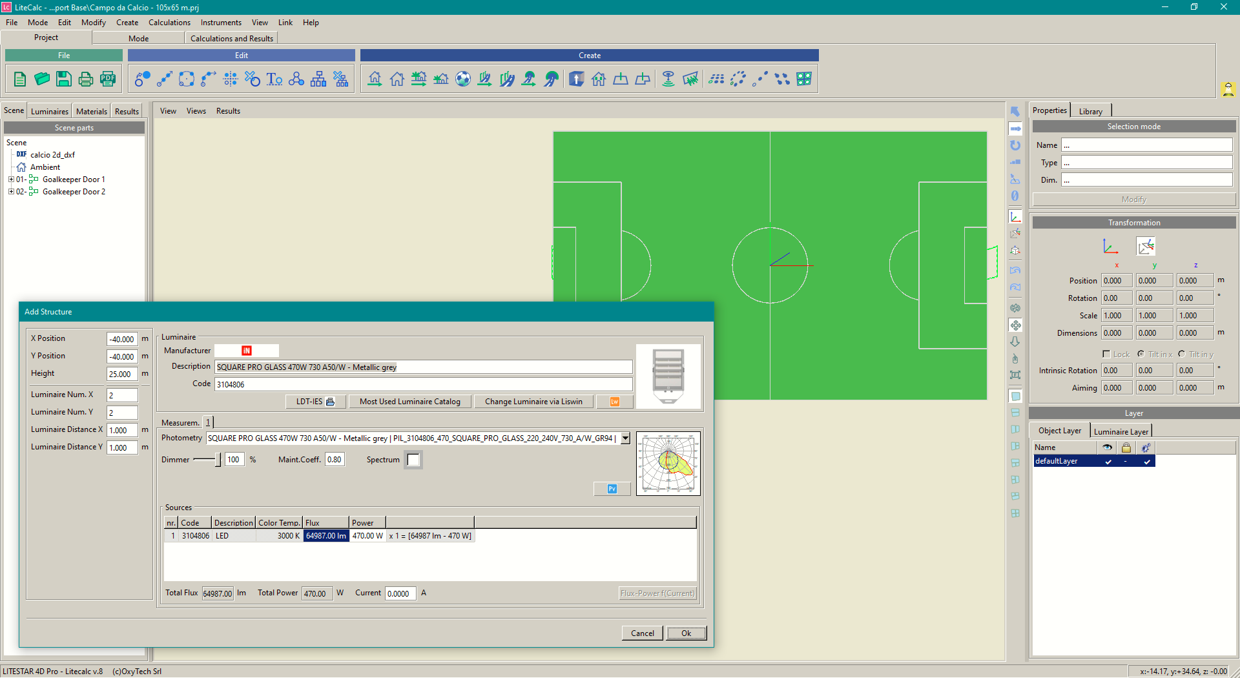Screen dimensions: 1240x678
Task: Toggle visibility checkmark for defaultLayer
Action: (x=1108, y=462)
